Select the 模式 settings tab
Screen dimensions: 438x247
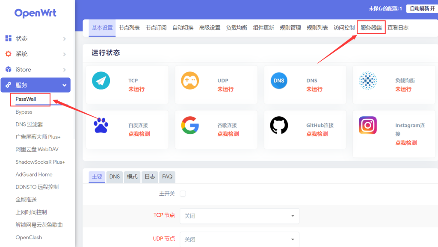132,176
